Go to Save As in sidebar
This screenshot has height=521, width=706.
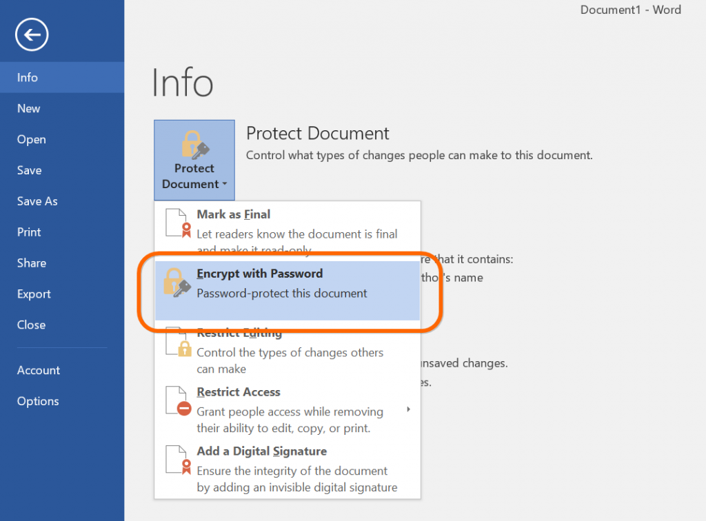click(37, 201)
